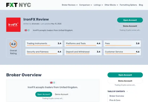Click verified check icon in Broker Overview box
This screenshot has width=148, height=102.
tap(54, 83)
